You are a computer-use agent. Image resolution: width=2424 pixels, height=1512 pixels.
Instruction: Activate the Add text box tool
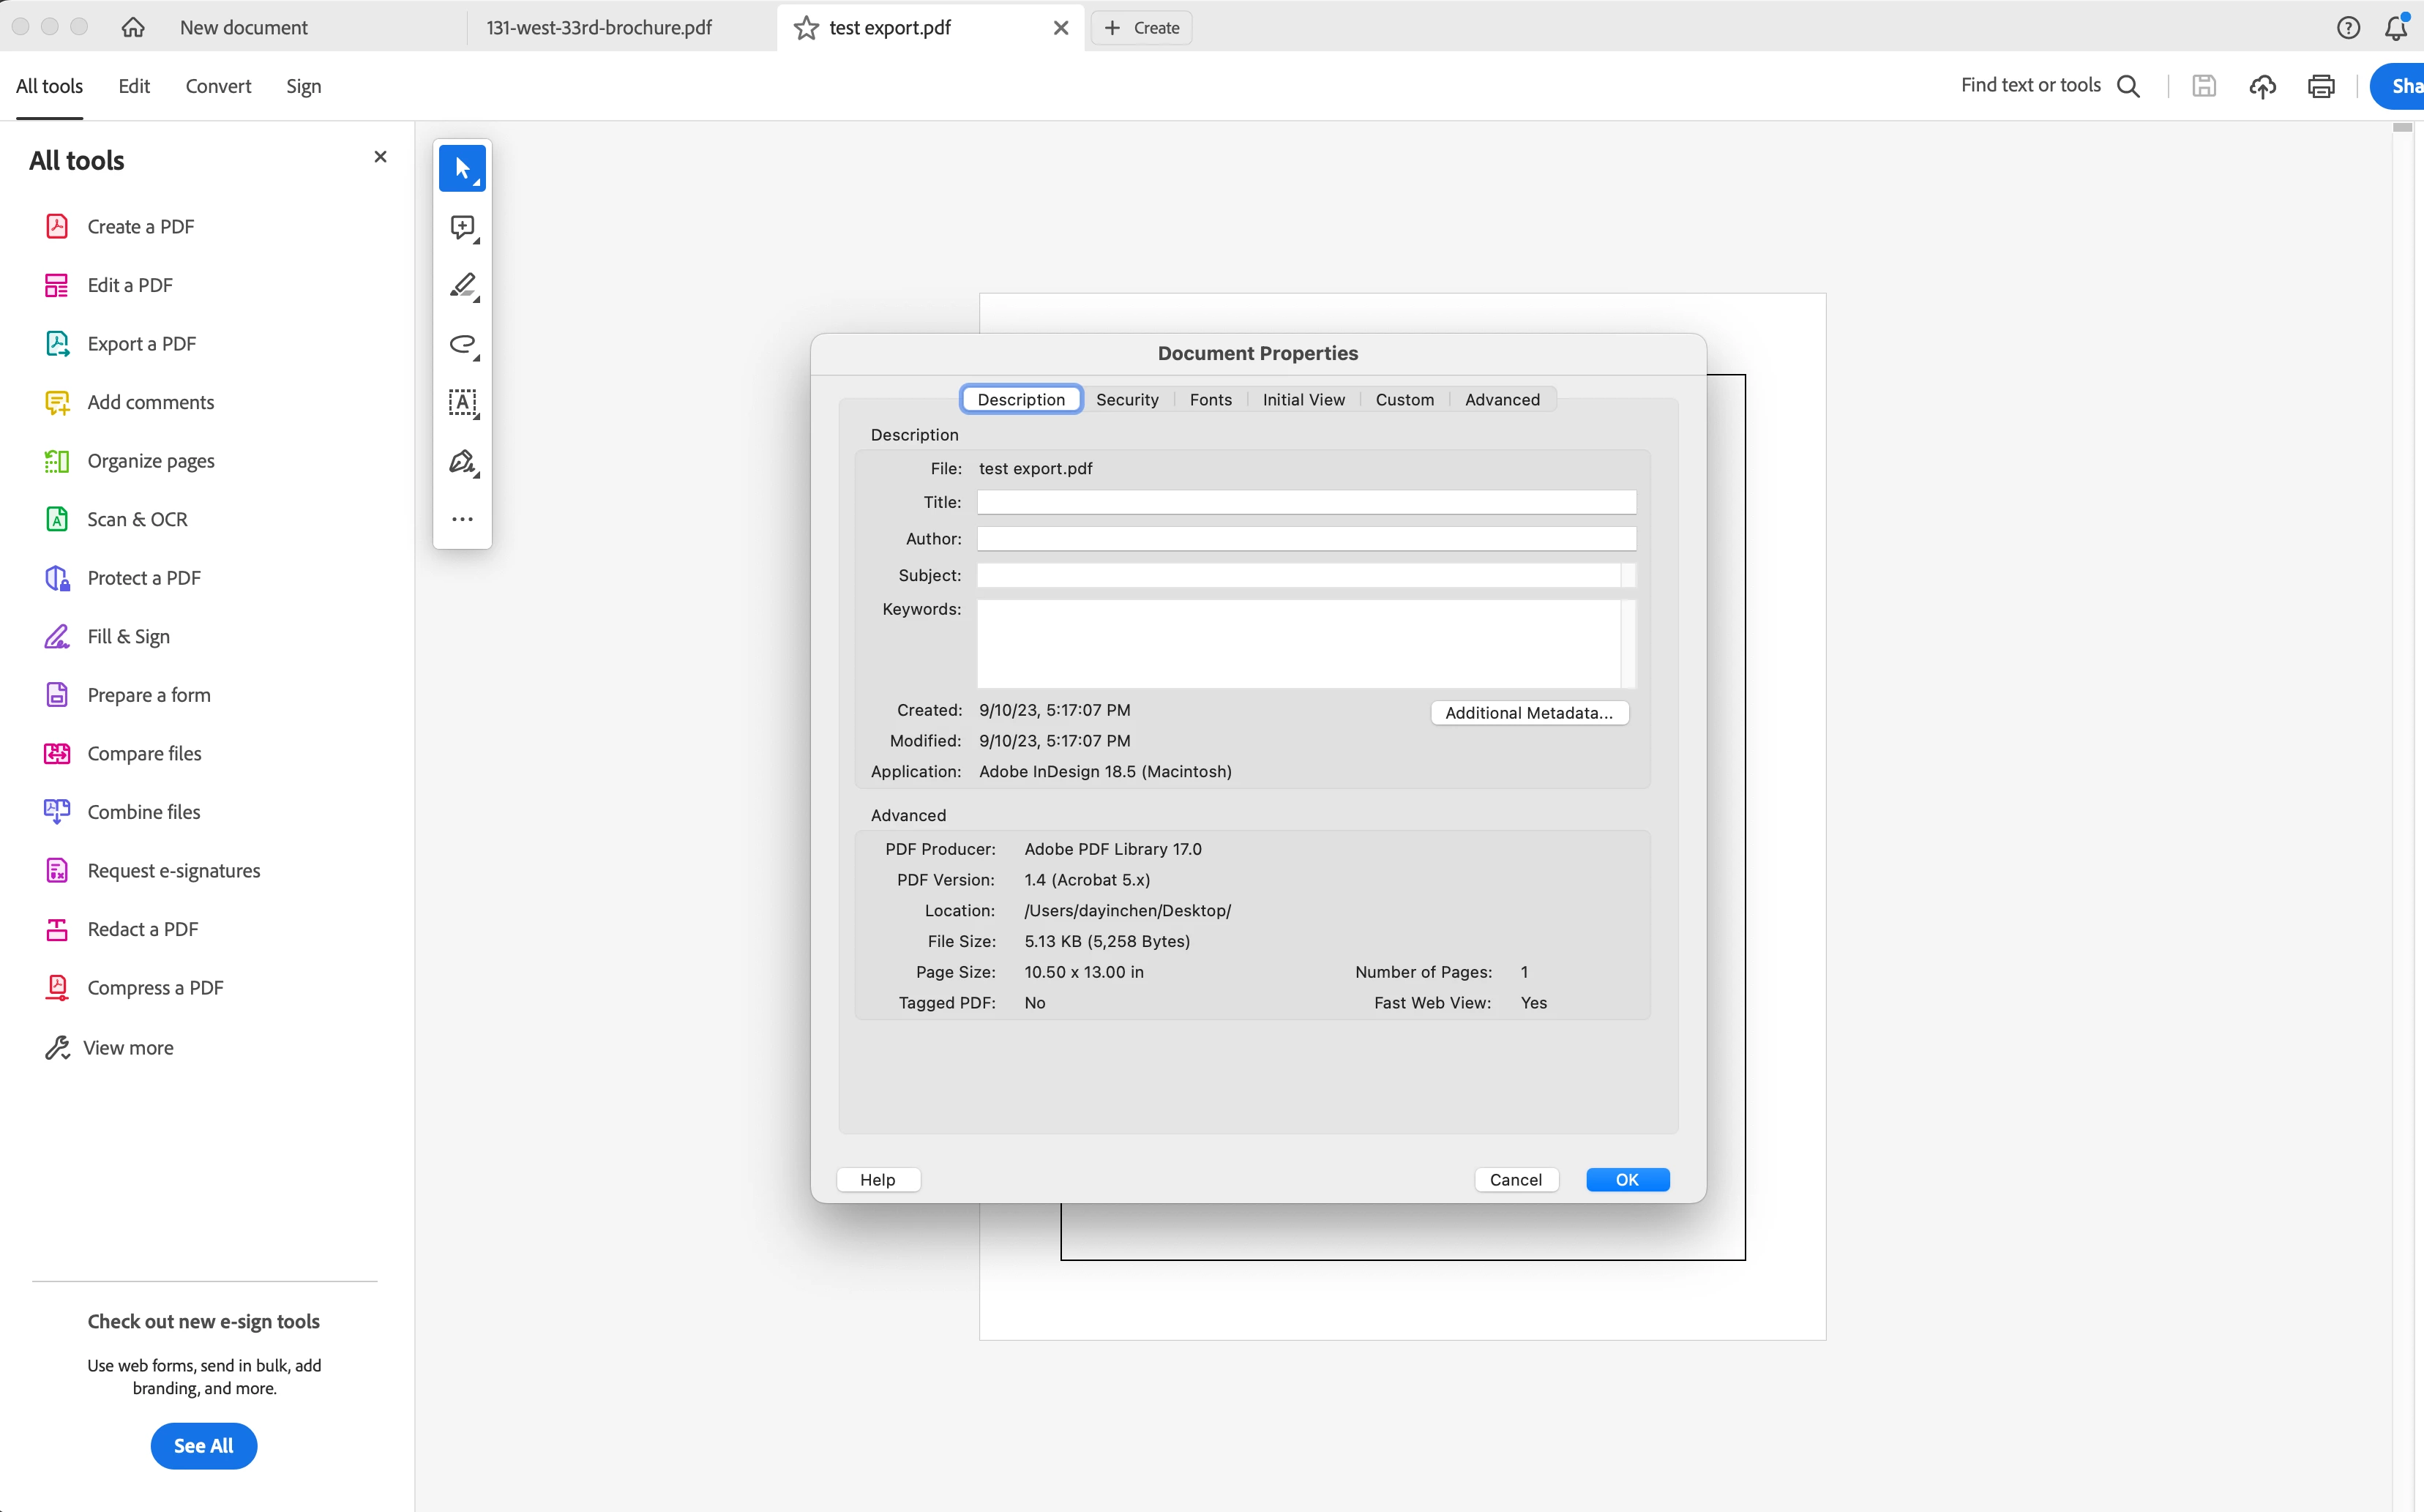click(462, 403)
